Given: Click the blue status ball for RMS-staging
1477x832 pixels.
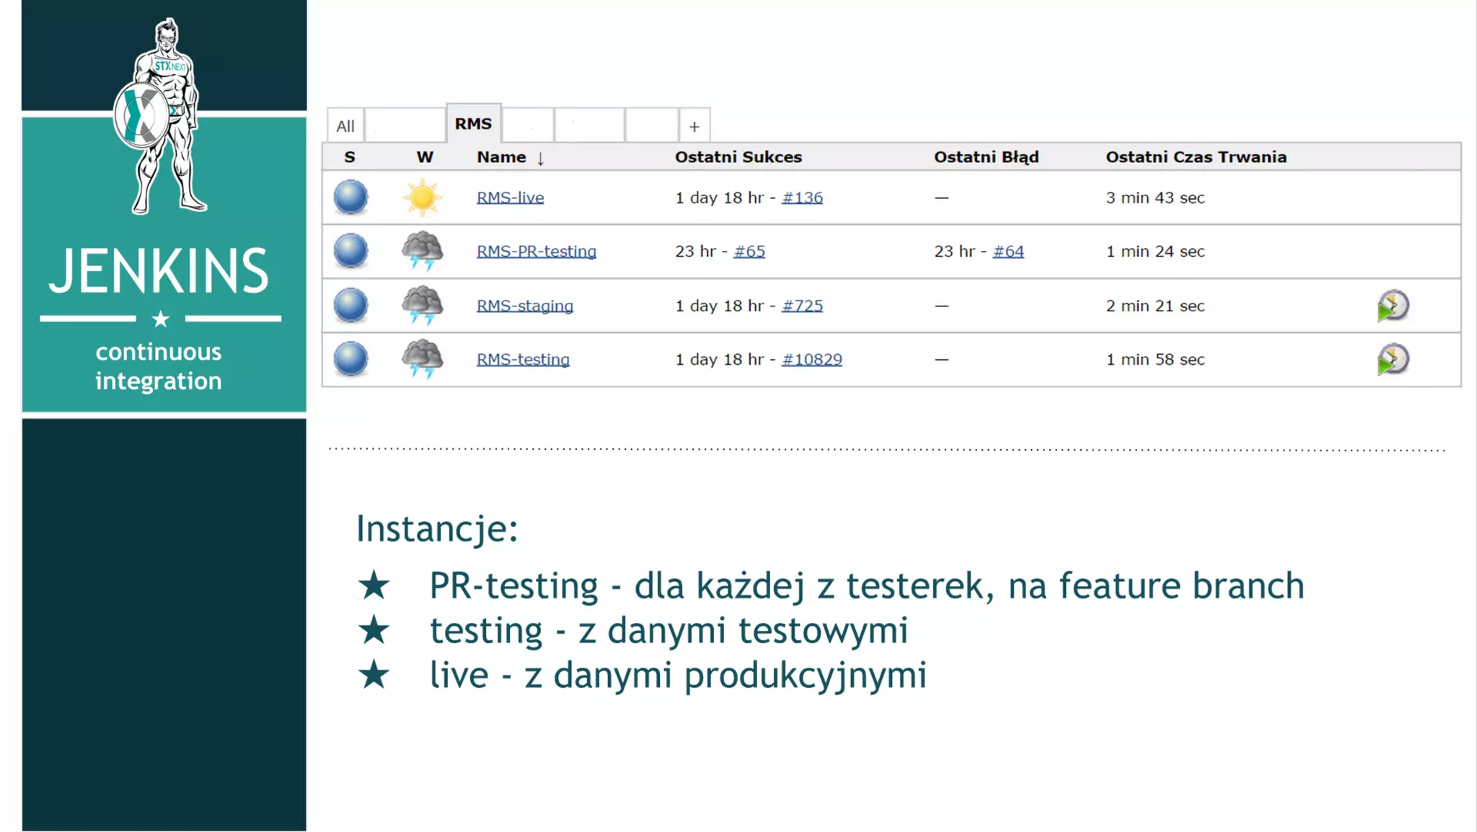Looking at the screenshot, I should click(350, 305).
